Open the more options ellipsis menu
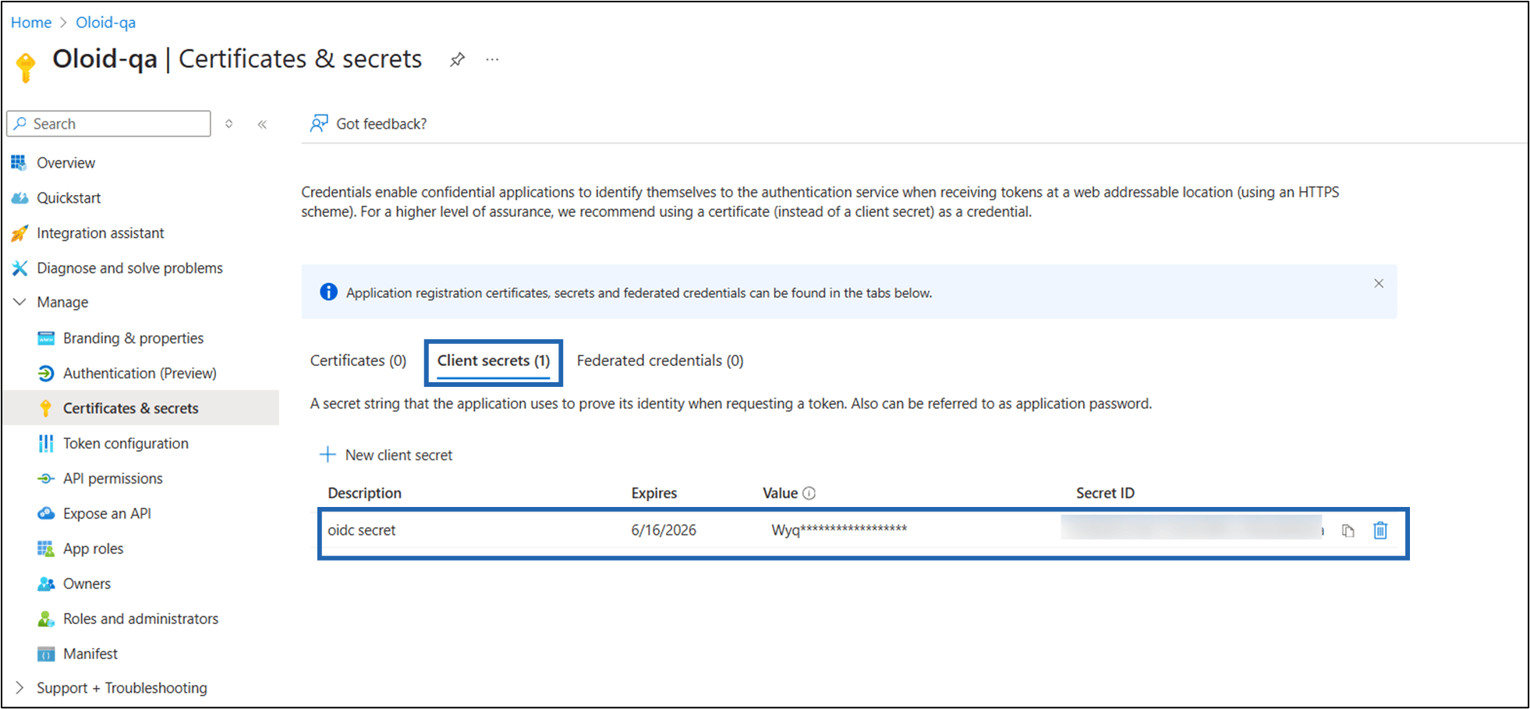 (x=492, y=59)
